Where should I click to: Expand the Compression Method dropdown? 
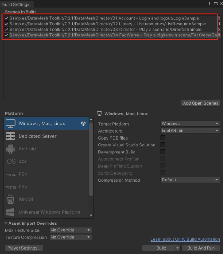point(190,180)
